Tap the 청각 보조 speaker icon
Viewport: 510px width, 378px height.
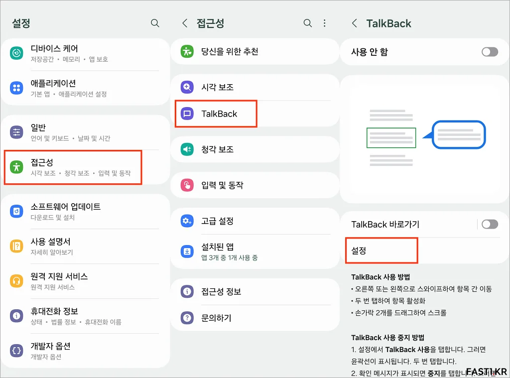coord(187,149)
